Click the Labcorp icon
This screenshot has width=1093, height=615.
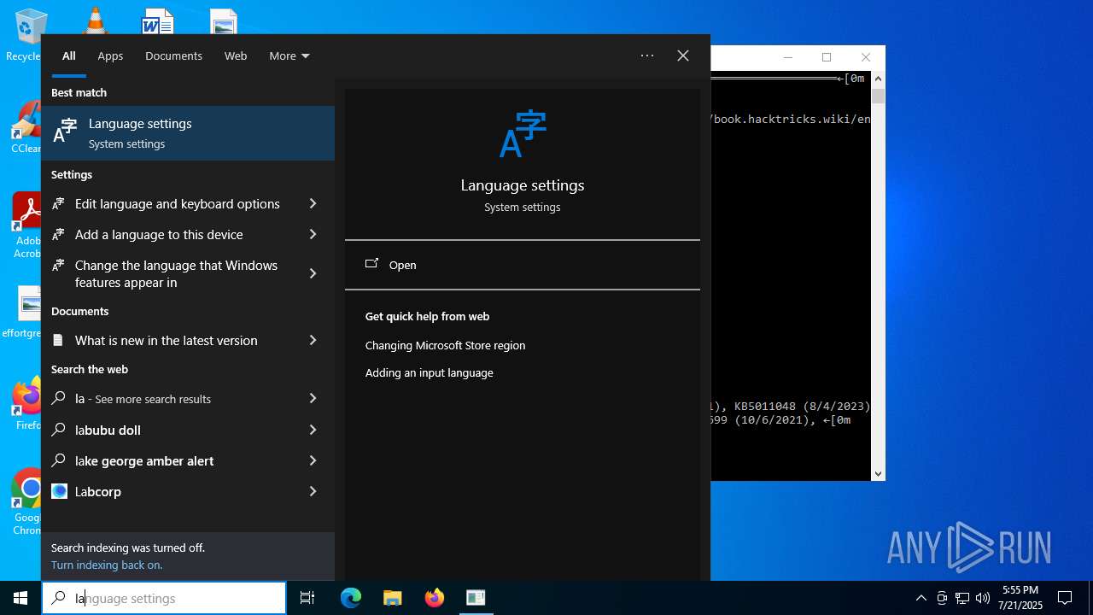pos(59,491)
